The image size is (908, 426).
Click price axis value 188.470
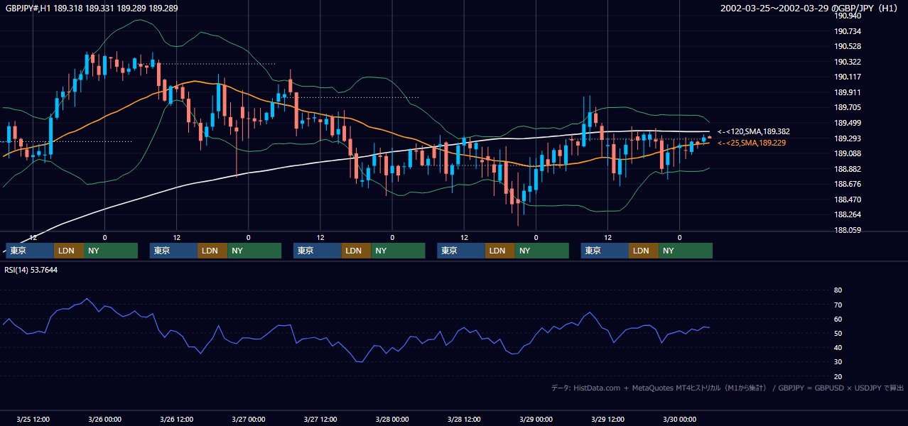click(848, 200)
